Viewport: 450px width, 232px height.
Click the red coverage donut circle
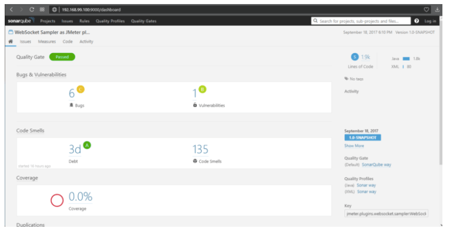[57, 200]
